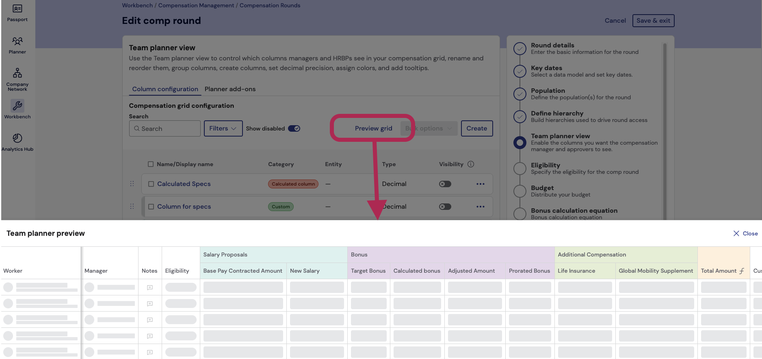762x359 pixels.
Task: Select the Column configuration tab
Action: point(165,89)
